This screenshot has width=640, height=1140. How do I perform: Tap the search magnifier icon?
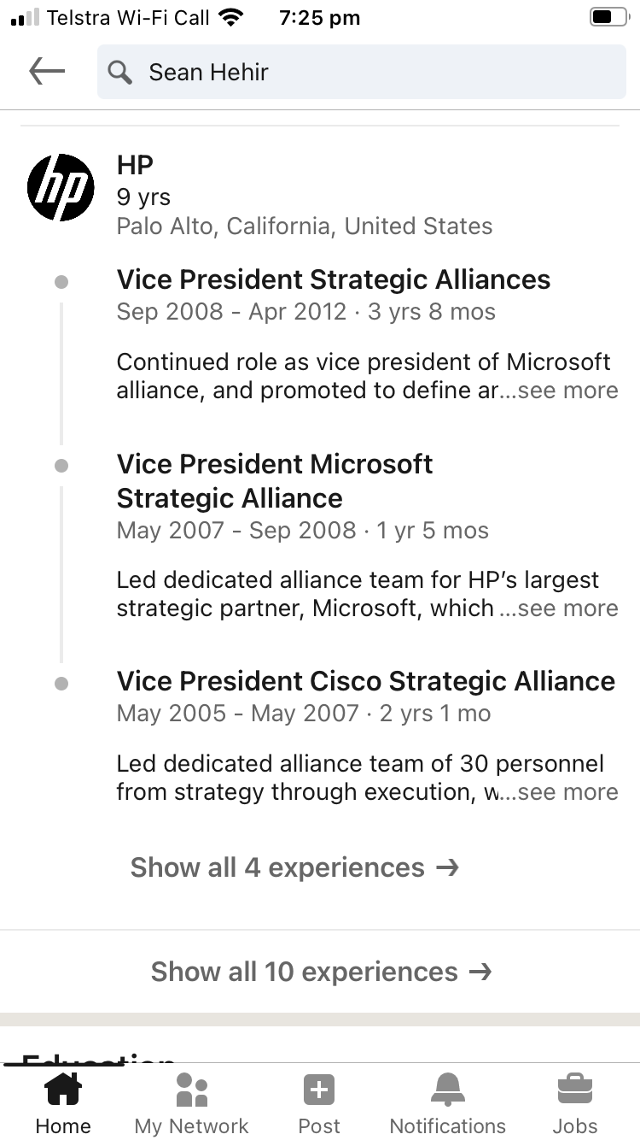(120, 73)
